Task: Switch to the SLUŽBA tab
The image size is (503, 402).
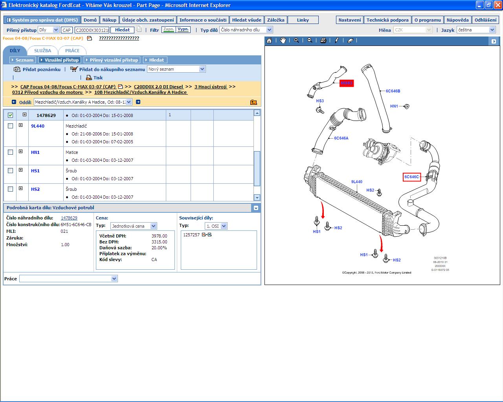Action: (x=42, y=51)
